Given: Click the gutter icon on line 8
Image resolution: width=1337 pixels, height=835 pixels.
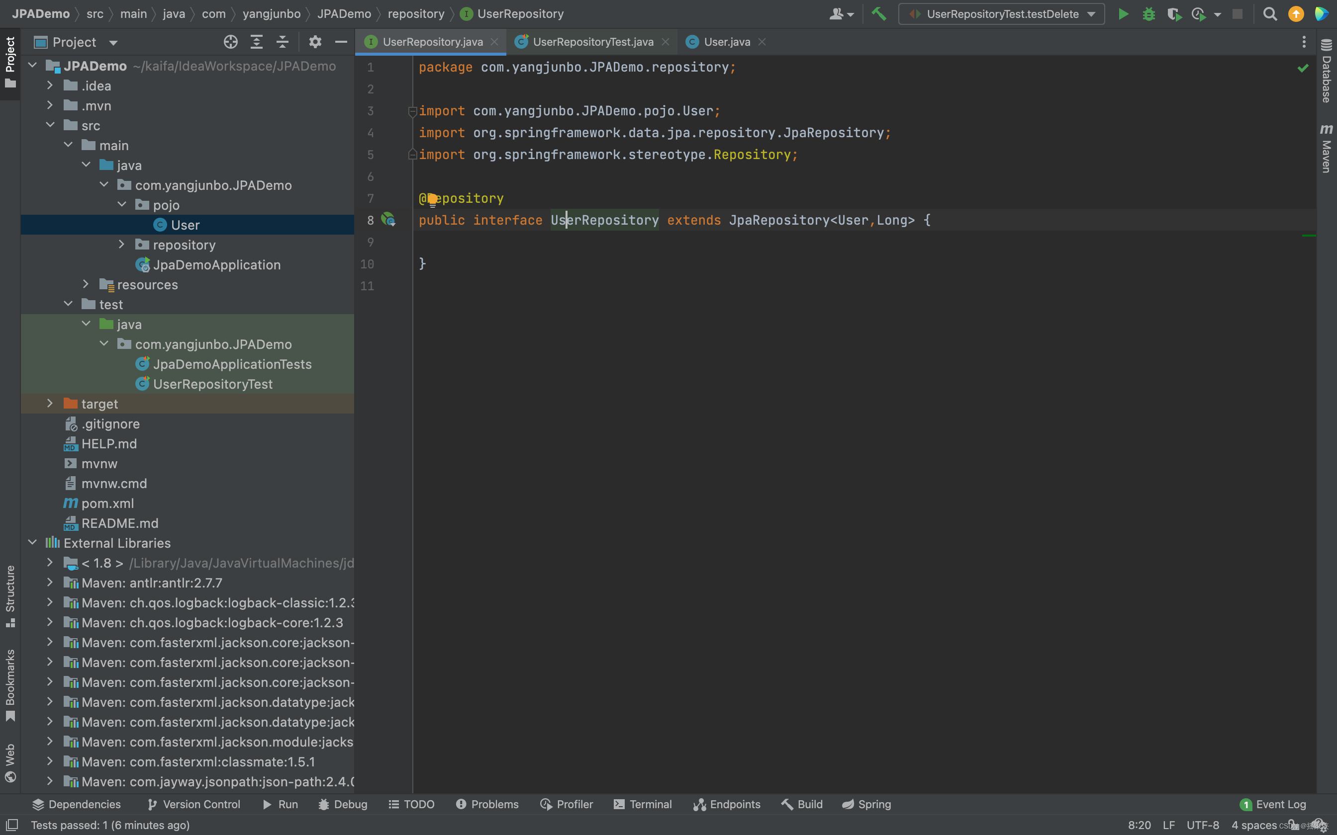Looking at the screenshot, I should coord(388,220).
